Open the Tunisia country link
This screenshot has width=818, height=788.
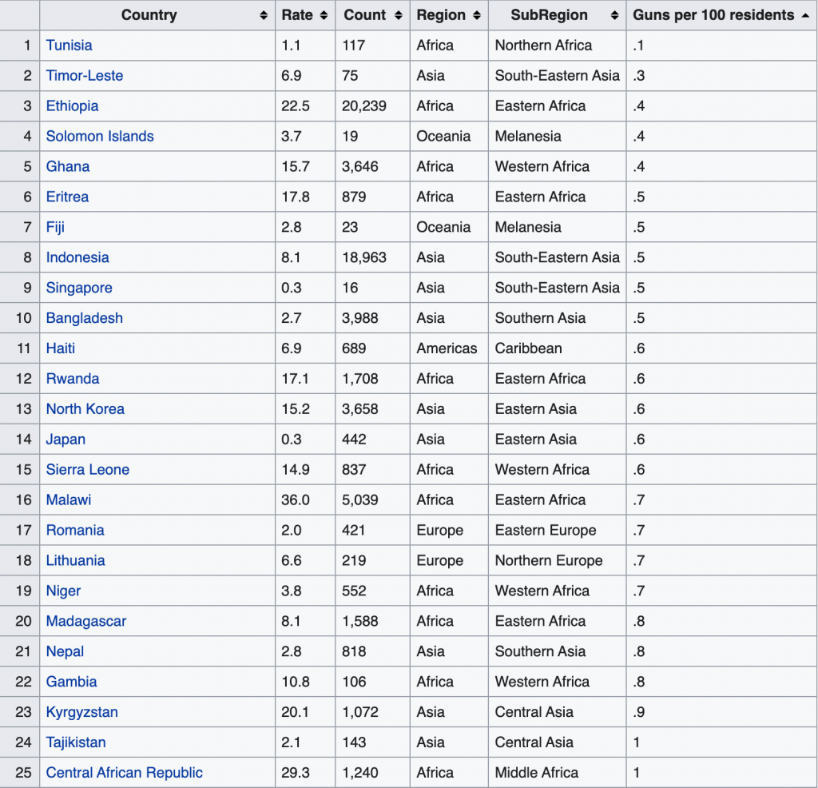pyautogui.click(x=69, y=46)
